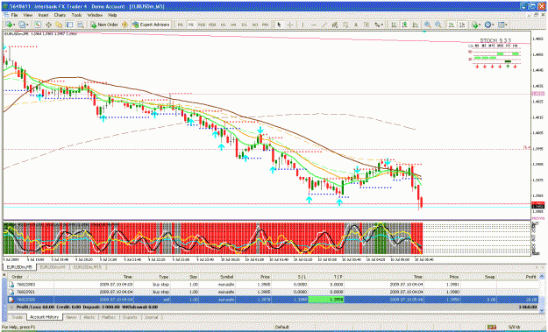Open the Alerts terminal tab
This screenshot has width=548, height=332.
coord(89,317)
